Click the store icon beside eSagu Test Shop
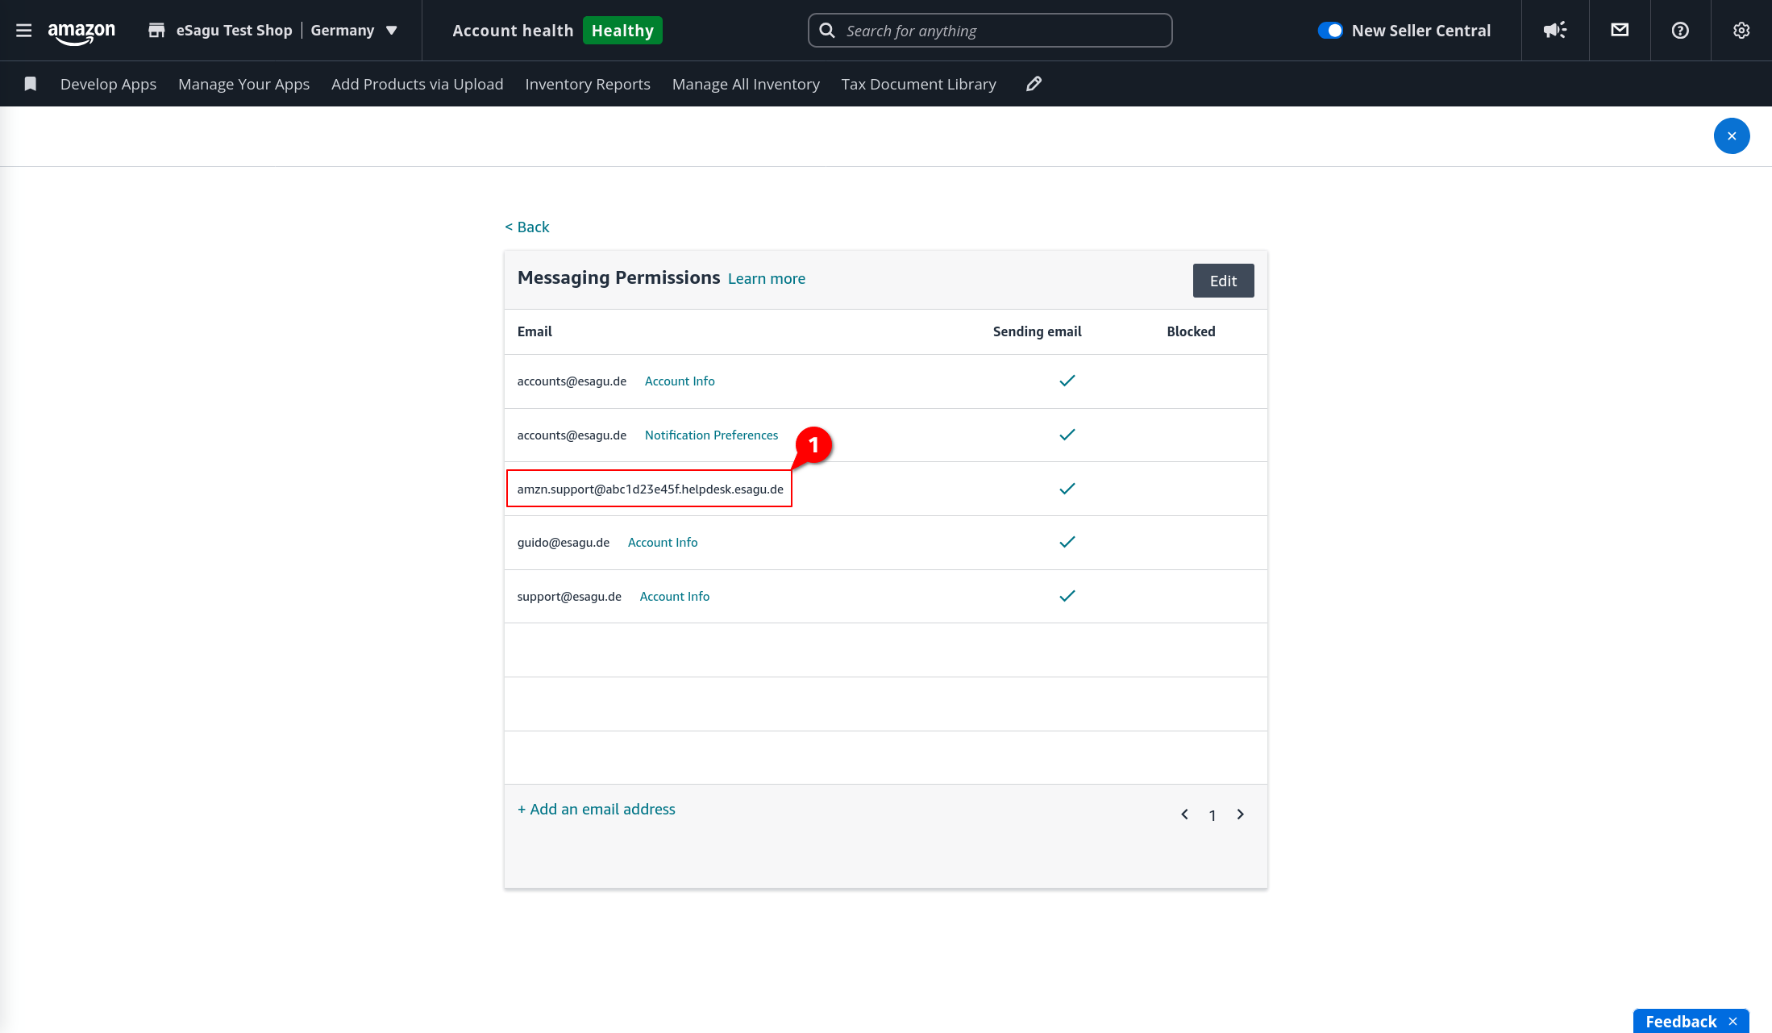 coord(156,31)
